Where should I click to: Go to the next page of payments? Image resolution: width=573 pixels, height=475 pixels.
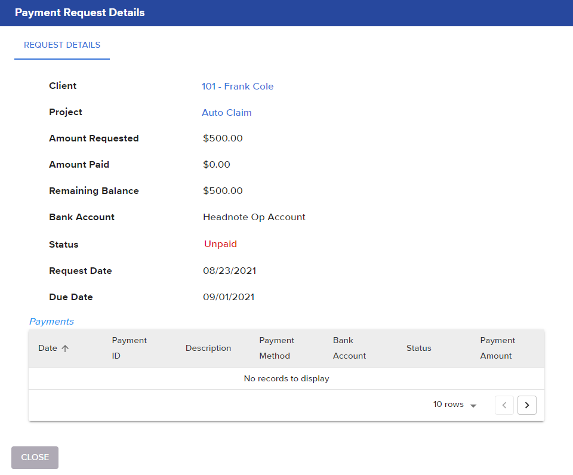pyautogui.click(x=527, y=405)
